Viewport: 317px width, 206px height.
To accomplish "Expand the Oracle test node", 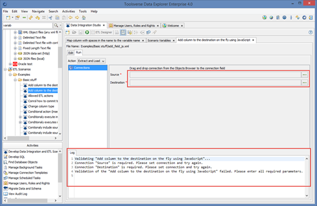I will pos(10,64).
